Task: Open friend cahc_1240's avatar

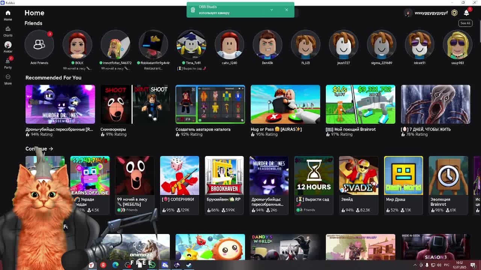Action: 229,45
